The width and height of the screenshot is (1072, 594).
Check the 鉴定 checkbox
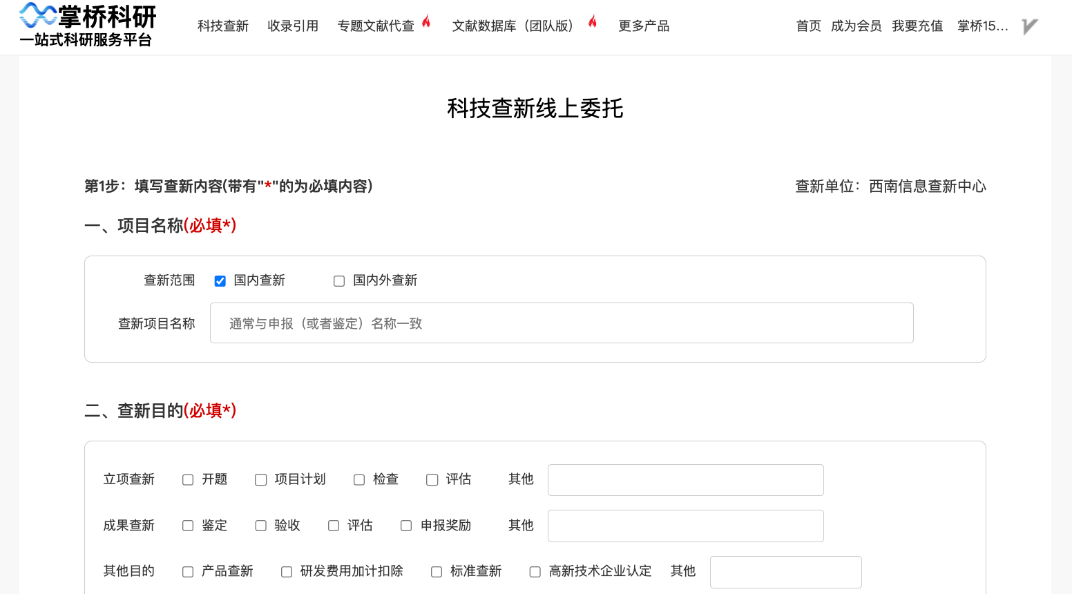(x=188, y=526)
